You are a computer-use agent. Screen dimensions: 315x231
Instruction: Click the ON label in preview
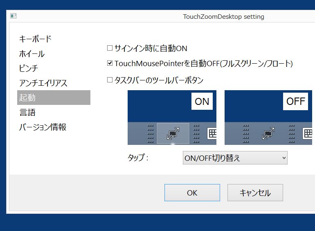(x=202, y=101)
